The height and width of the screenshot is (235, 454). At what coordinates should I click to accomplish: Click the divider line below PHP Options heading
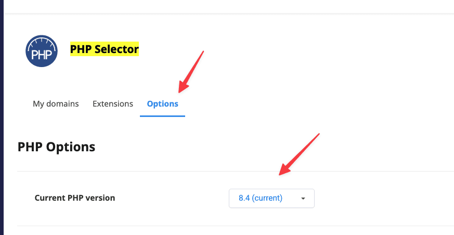tap(234, 171)
